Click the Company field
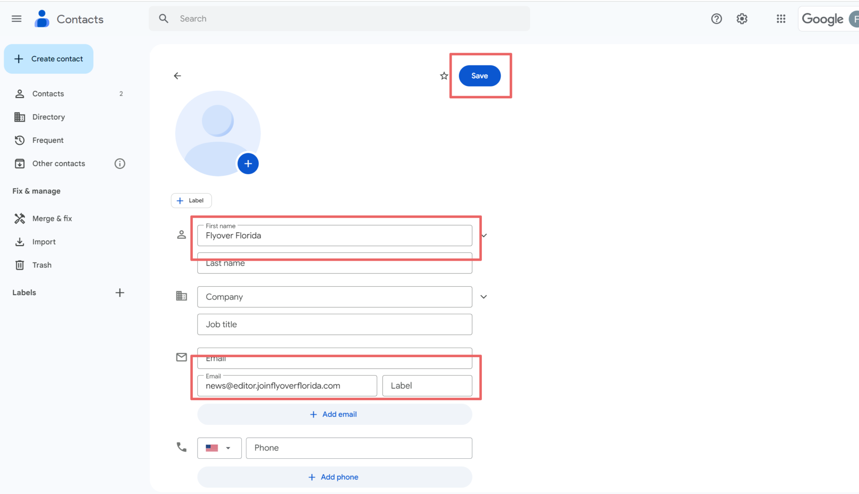This screenshot has width=859, height=494. coord(335,297)
